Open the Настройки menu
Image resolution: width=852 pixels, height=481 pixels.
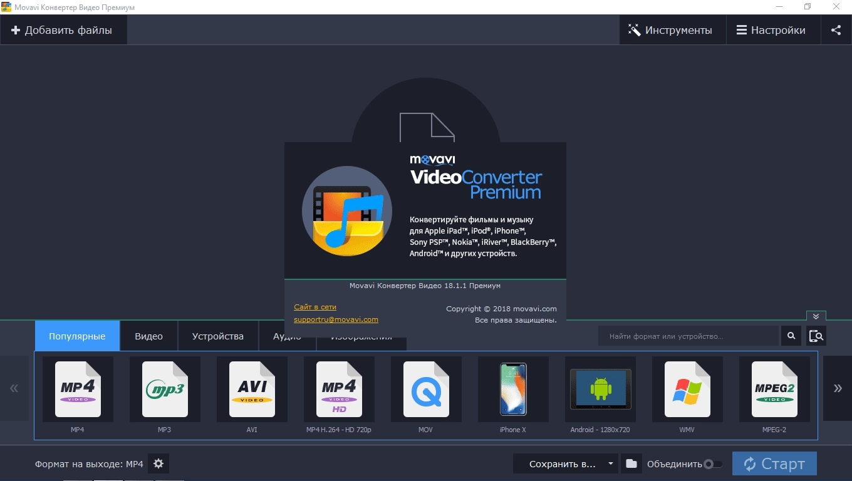773,30
